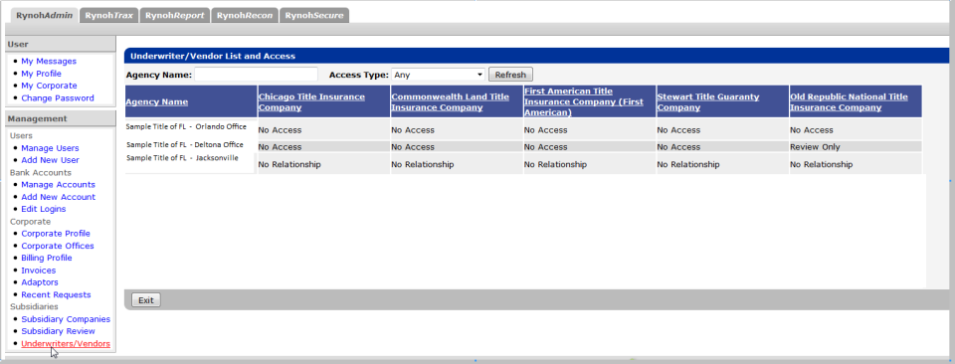Click the Underwriters/Vendors link
Image resolution: width=955 pixels, height=364 pixels.
pyautogui.click(x=66, y=344)
